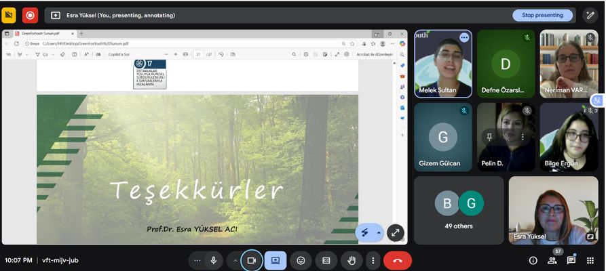
Task: Raise hand in the meeting
Action: click(x=351, y=260)
